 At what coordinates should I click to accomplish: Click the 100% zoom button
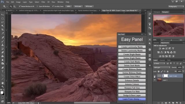pyautogui.click(x=69, y=6)
